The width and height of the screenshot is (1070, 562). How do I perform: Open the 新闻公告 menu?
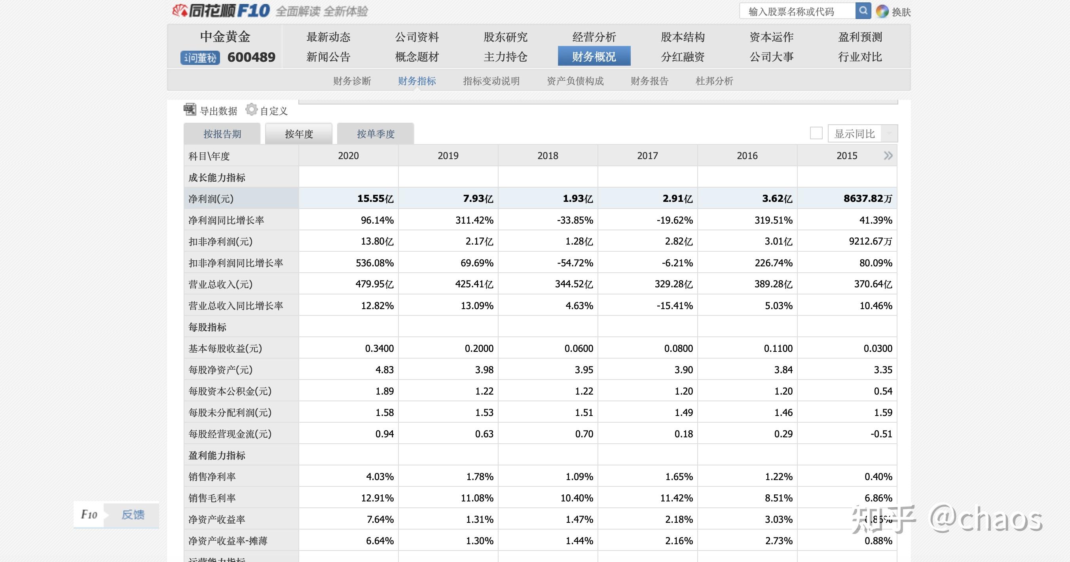tap(328, 57)
